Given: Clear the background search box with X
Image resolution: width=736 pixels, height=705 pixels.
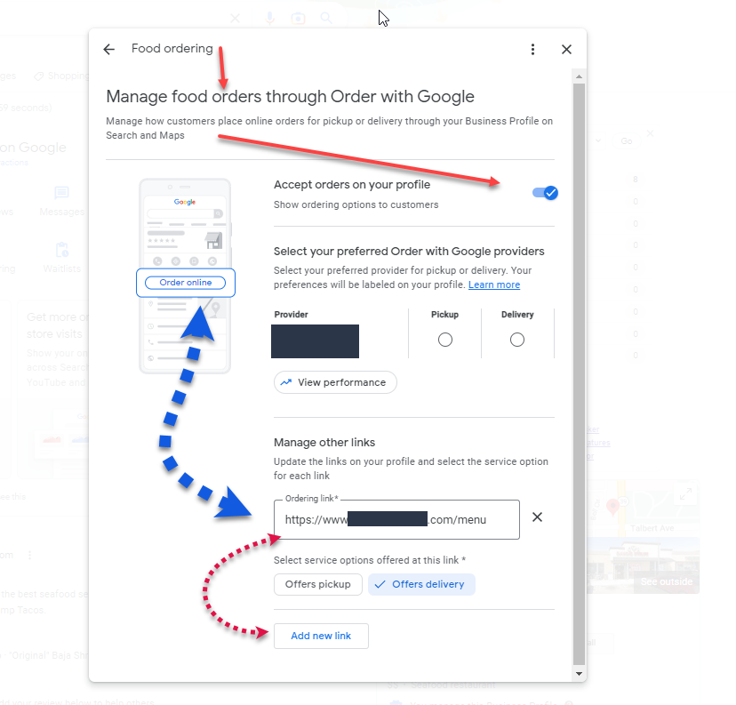Looking at the screenshot, I should [x=236, y=19].
